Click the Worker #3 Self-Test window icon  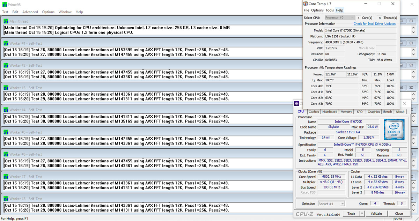click(6, 88)
